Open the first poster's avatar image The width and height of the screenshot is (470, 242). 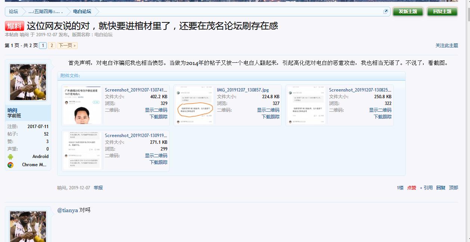tap(28, 82)
